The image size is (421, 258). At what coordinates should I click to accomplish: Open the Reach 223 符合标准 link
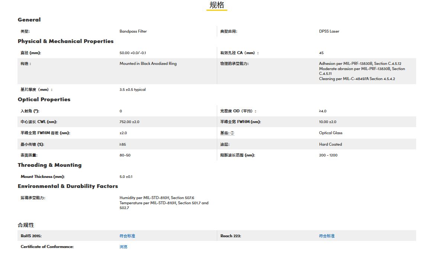coord(327,236)
